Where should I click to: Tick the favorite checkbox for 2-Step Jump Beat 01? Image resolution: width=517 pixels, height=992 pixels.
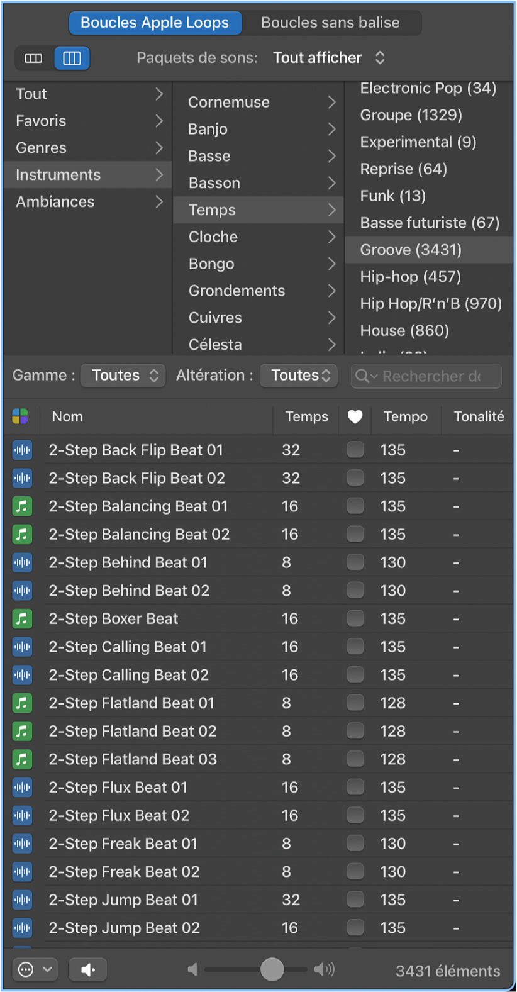pos(355,900)
